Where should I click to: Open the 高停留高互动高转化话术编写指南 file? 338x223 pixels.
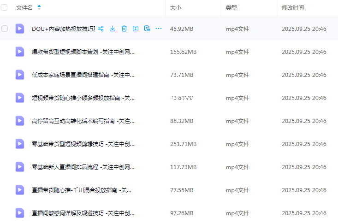click(x=83, y=121)
